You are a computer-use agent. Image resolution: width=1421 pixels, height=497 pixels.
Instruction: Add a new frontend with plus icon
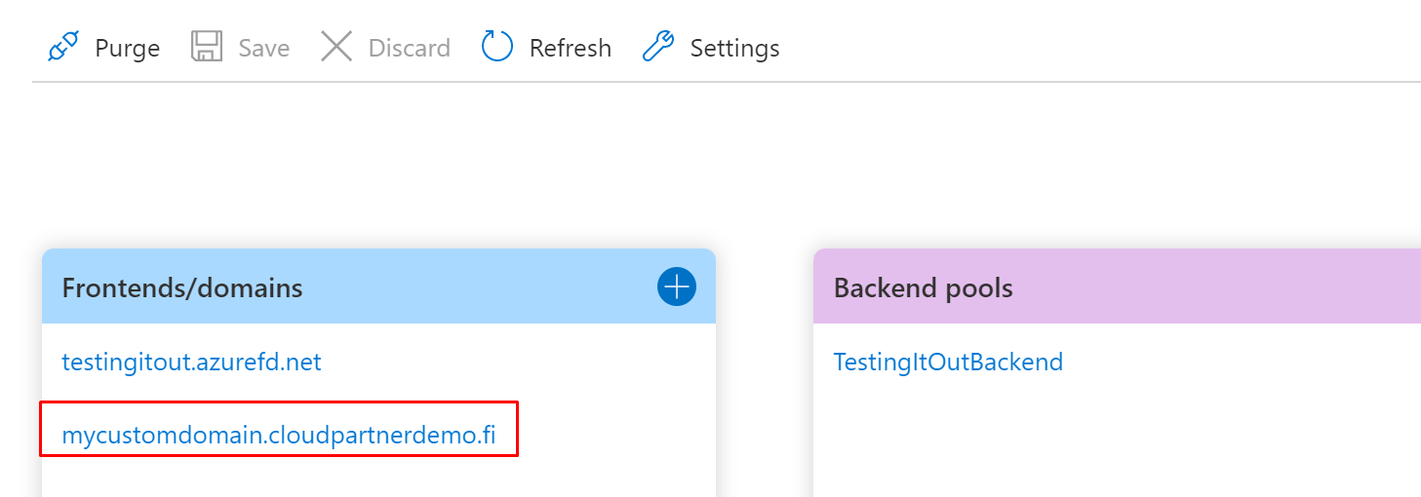coord(676,287)
